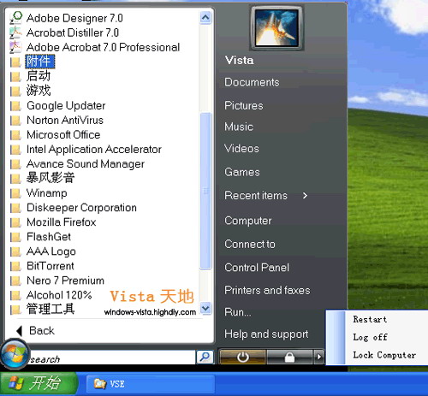
Task: Select Restart from the power popup
Action: (370, 319)
